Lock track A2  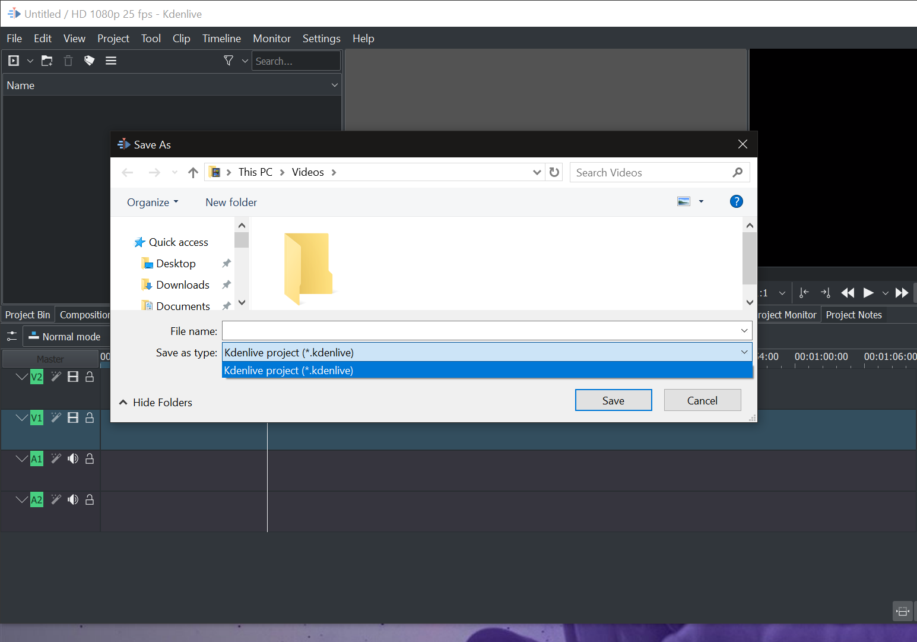(x=90, y=499)
